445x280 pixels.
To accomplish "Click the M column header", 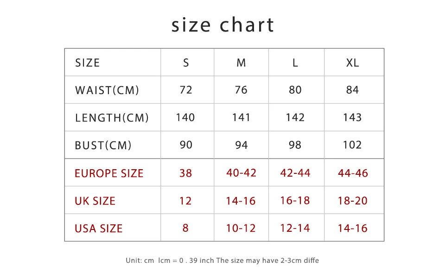I will pos(241,63).
